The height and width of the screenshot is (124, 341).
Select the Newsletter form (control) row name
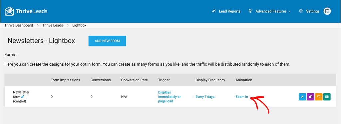pos(21,97)
